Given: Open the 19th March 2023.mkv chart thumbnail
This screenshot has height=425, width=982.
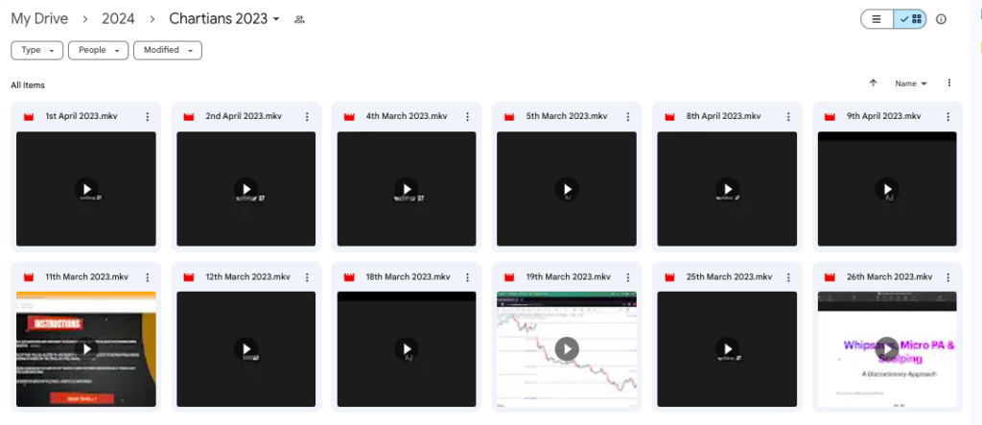Looking at the screenshot, I should point(566,349).
